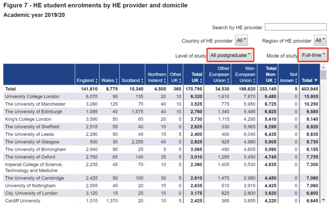
Task: Select The University of Leeds row name
Action: coord(29,134)
